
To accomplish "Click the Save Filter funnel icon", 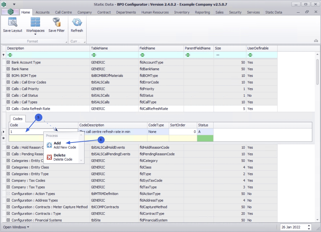I will pyautogui.click(x=56, y=22).
